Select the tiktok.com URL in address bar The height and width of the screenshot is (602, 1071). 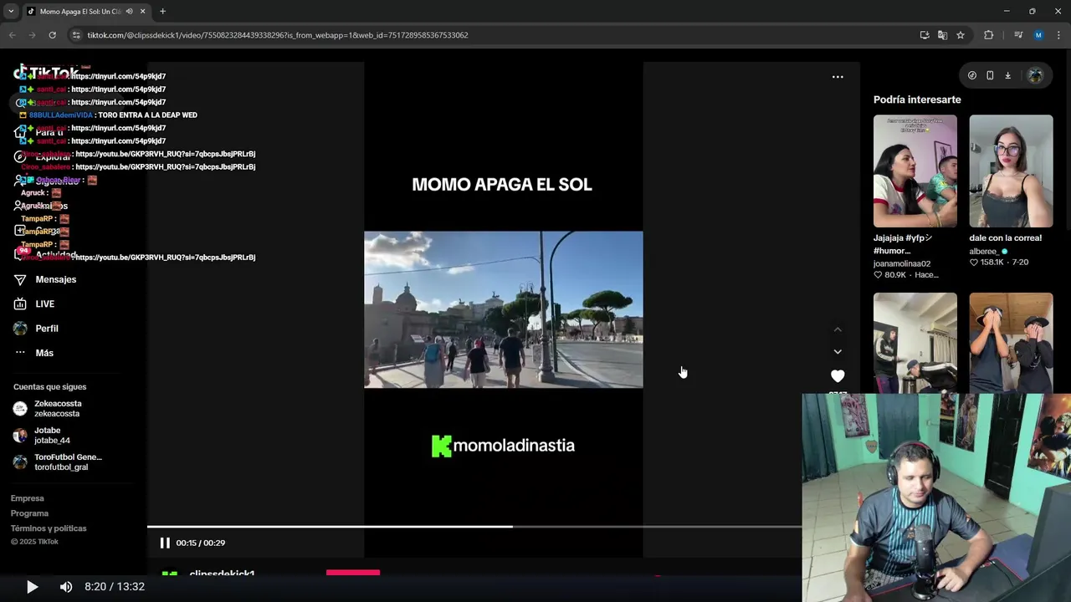coord(278,35)
